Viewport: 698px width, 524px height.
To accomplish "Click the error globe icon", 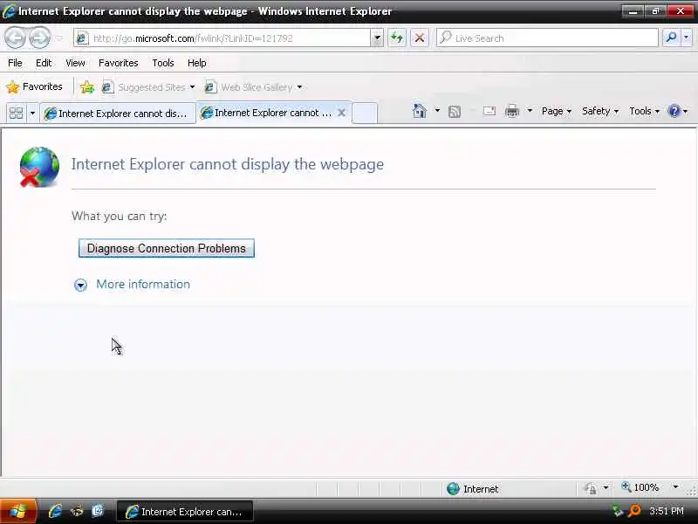I will 39,167.
